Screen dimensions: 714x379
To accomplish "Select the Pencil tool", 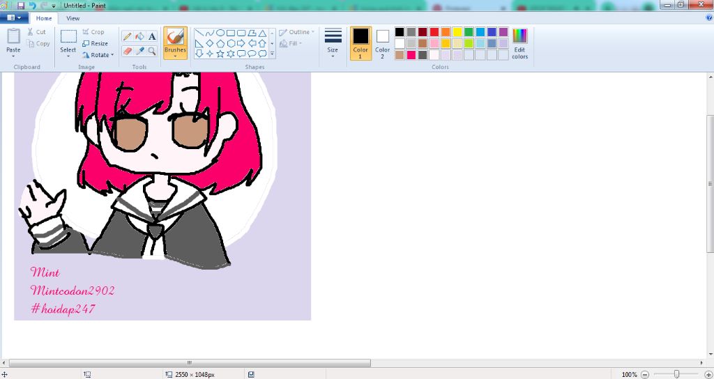I will point(128,36).
